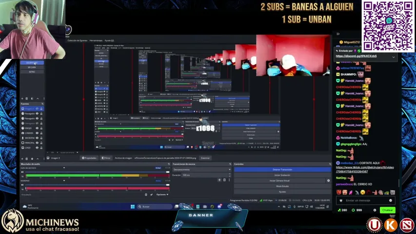The image size is (416, 234).
Task: Click the mixer layout icon left of Opciones
Action: 146,195
